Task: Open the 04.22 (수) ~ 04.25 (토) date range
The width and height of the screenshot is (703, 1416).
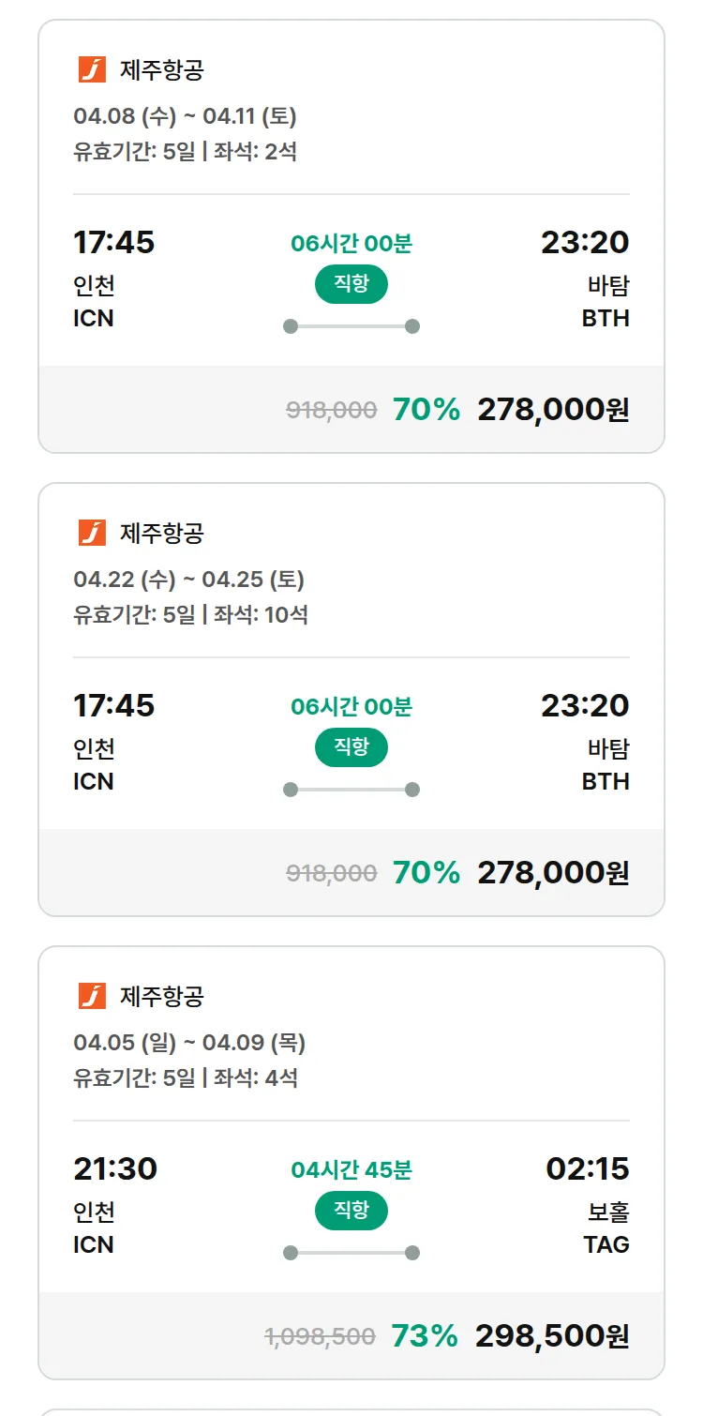Action: (x=188, y=580)
